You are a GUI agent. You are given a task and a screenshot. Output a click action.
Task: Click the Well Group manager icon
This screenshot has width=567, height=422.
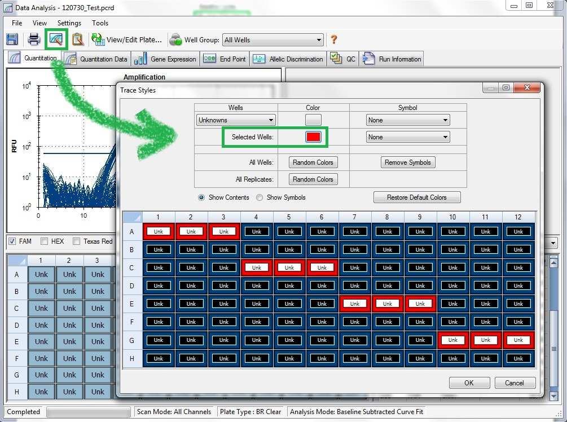(175, 39)
